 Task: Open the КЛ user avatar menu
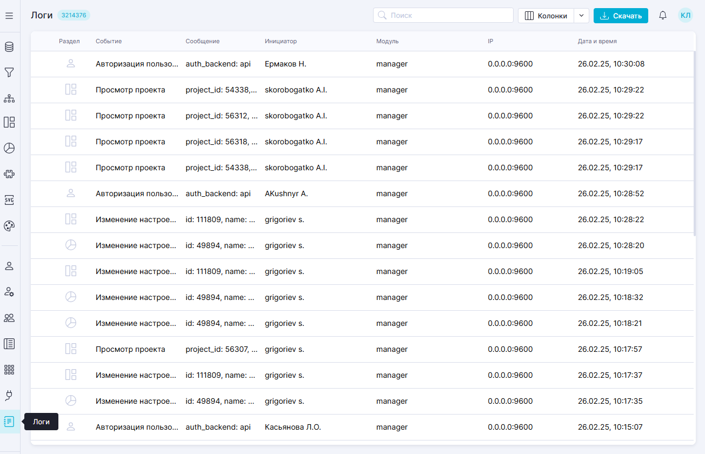click(686, 16)
